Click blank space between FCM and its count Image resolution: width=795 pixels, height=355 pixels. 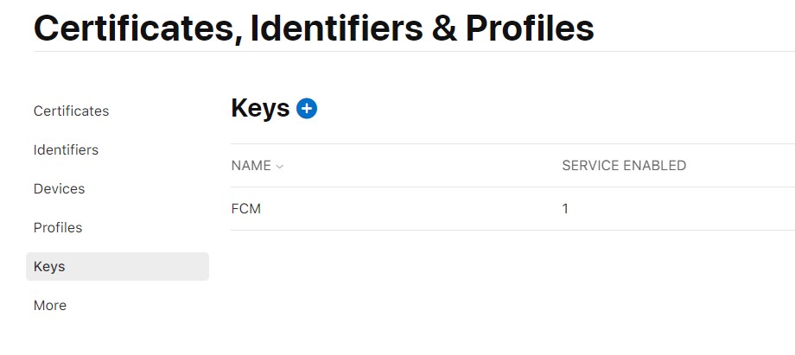tap(406, 209)
